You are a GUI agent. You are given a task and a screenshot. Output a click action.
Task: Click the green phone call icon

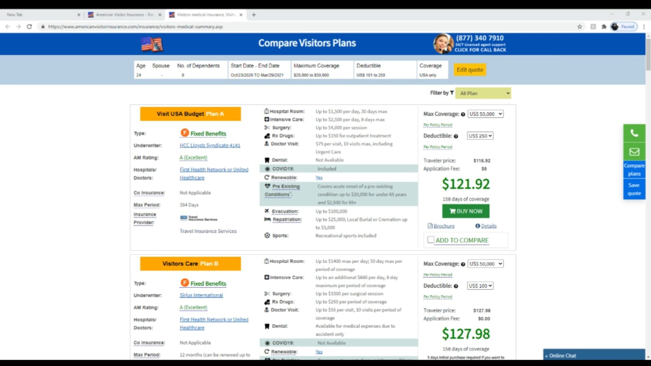[634, 133]
